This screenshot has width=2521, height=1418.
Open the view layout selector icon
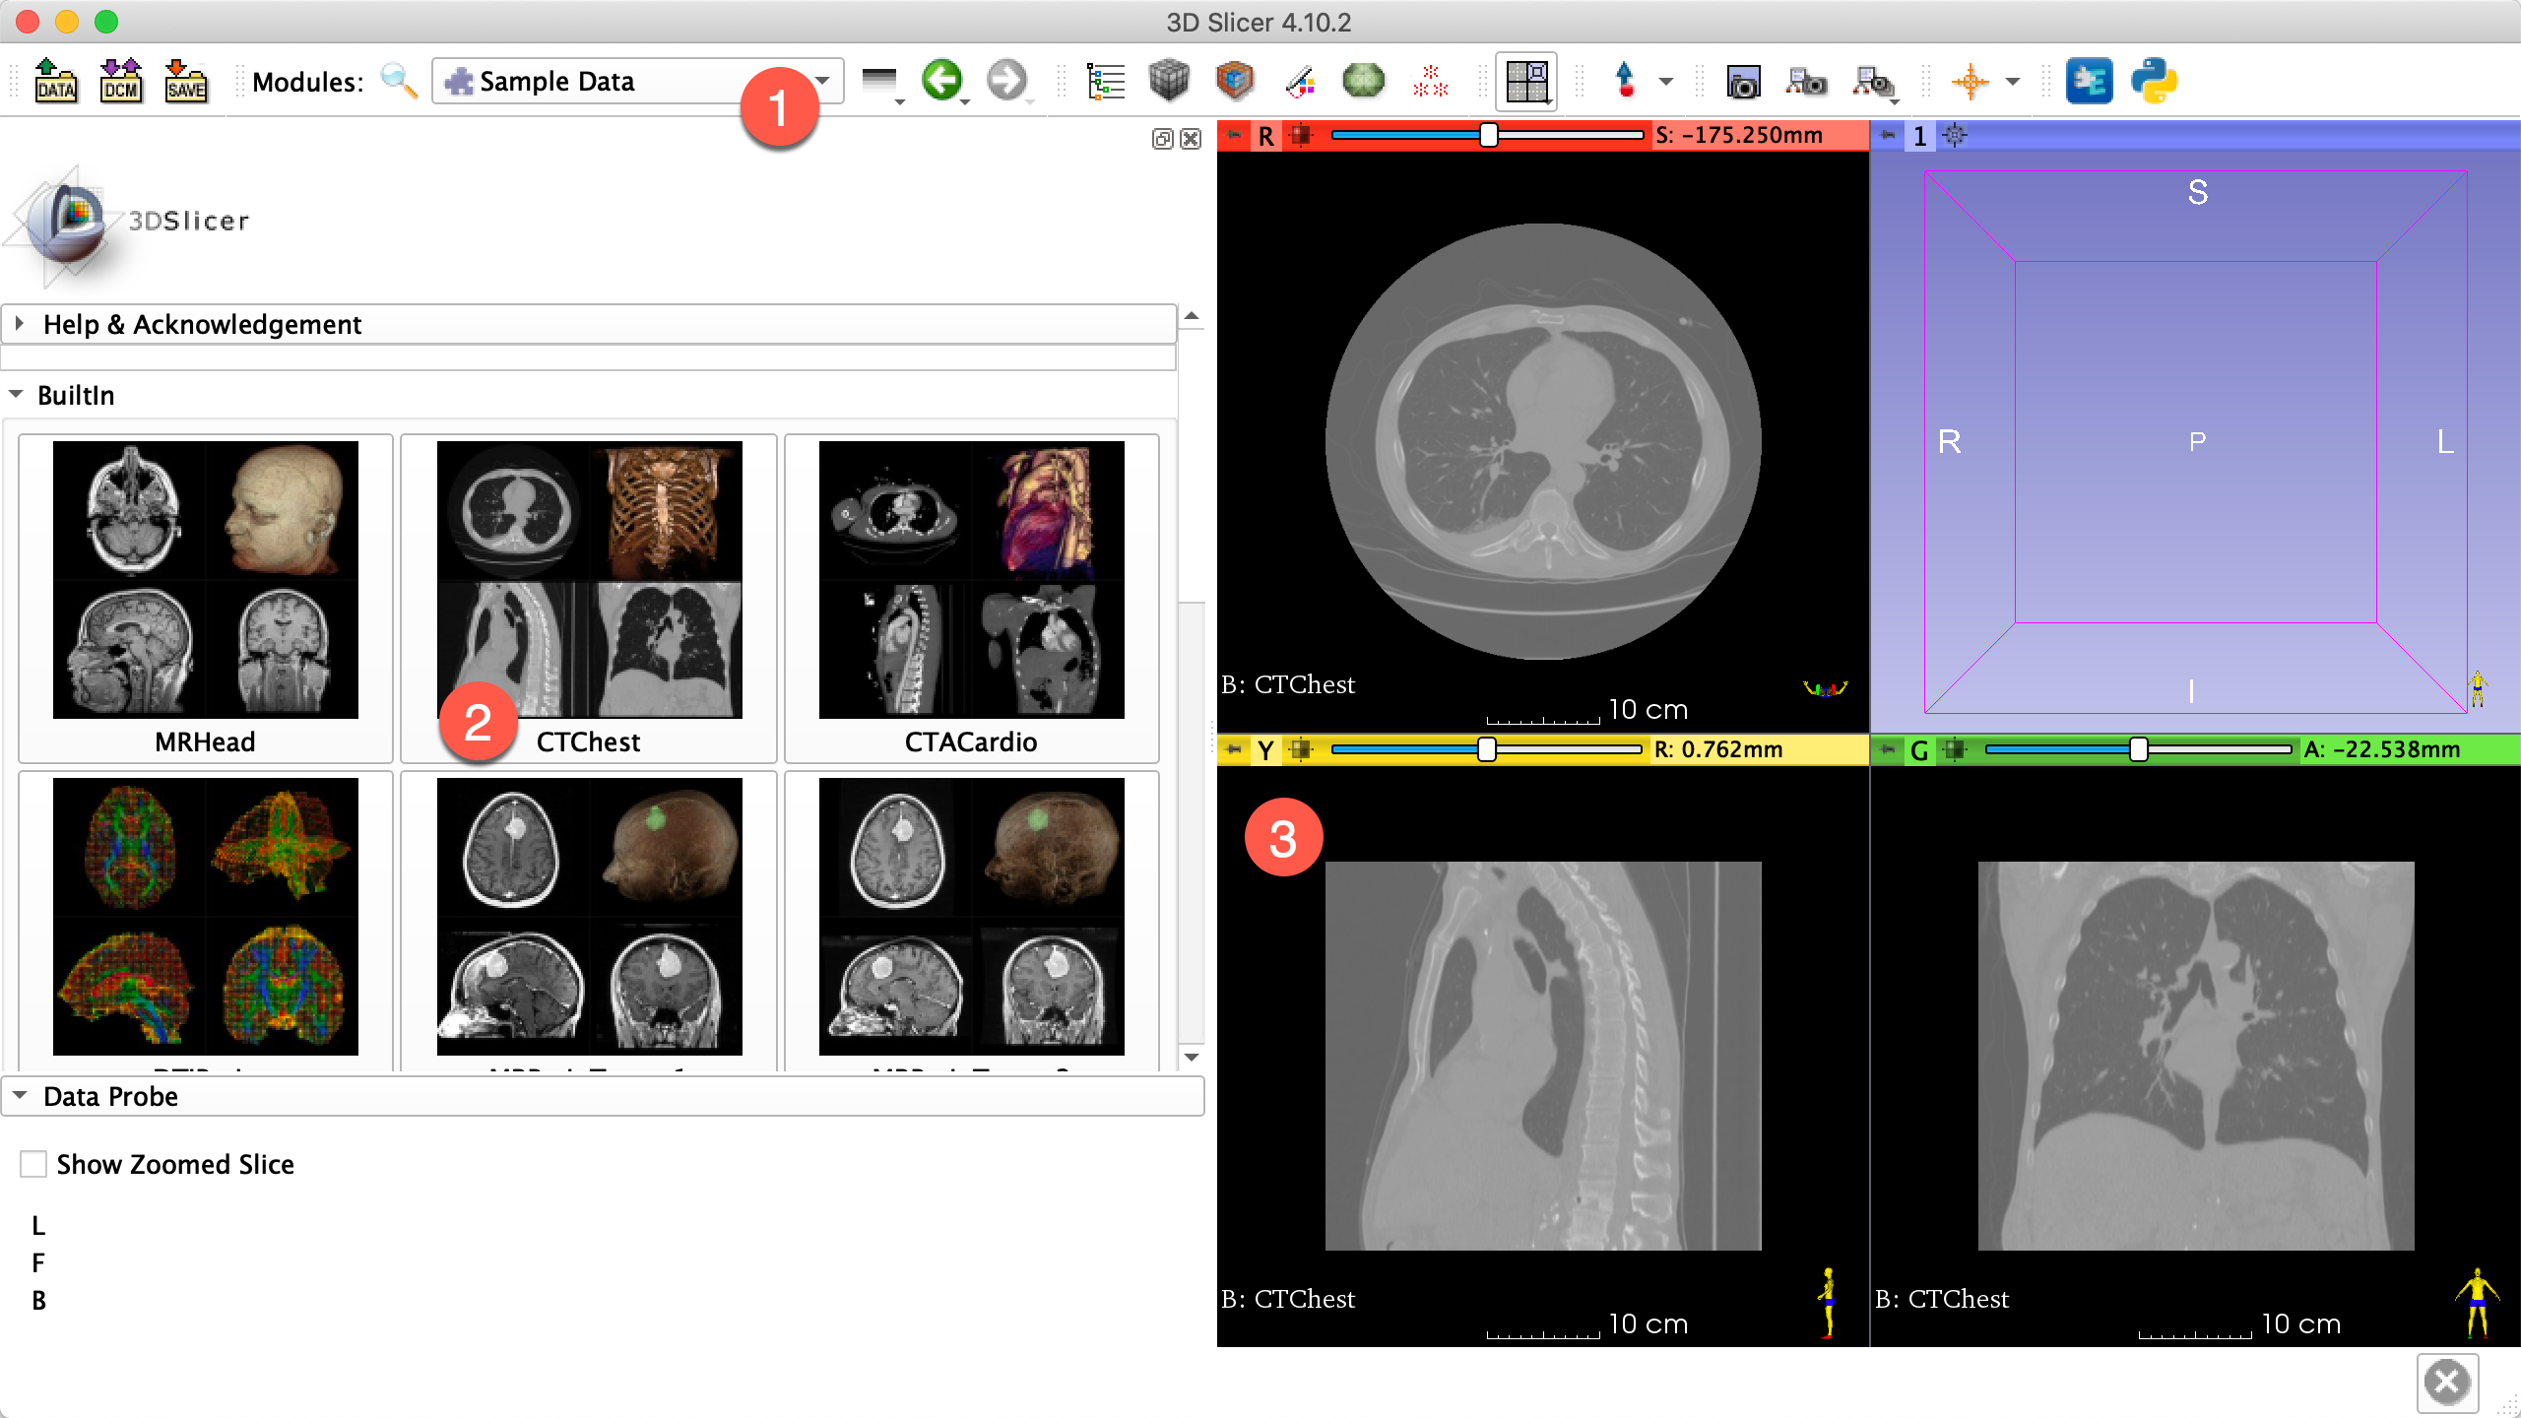pos(1526,81)
